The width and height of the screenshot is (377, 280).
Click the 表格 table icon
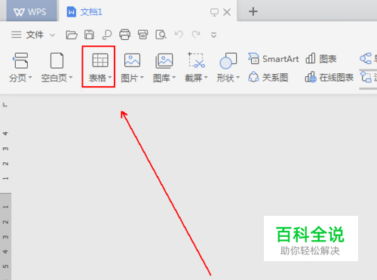click(100, 60)
